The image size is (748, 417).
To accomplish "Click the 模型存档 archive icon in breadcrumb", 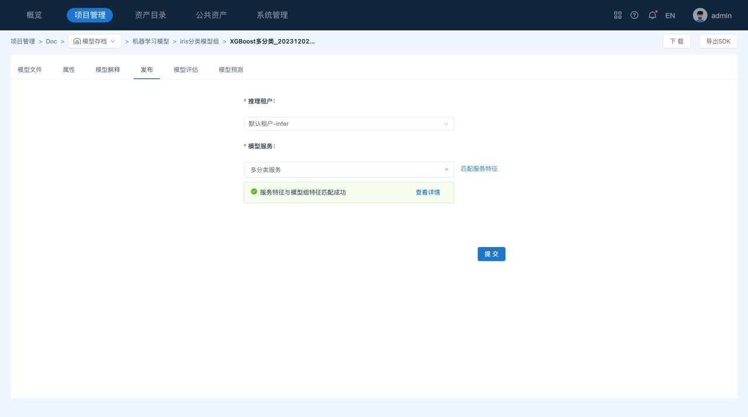I will pyautogui.click(x=77, y=41).
